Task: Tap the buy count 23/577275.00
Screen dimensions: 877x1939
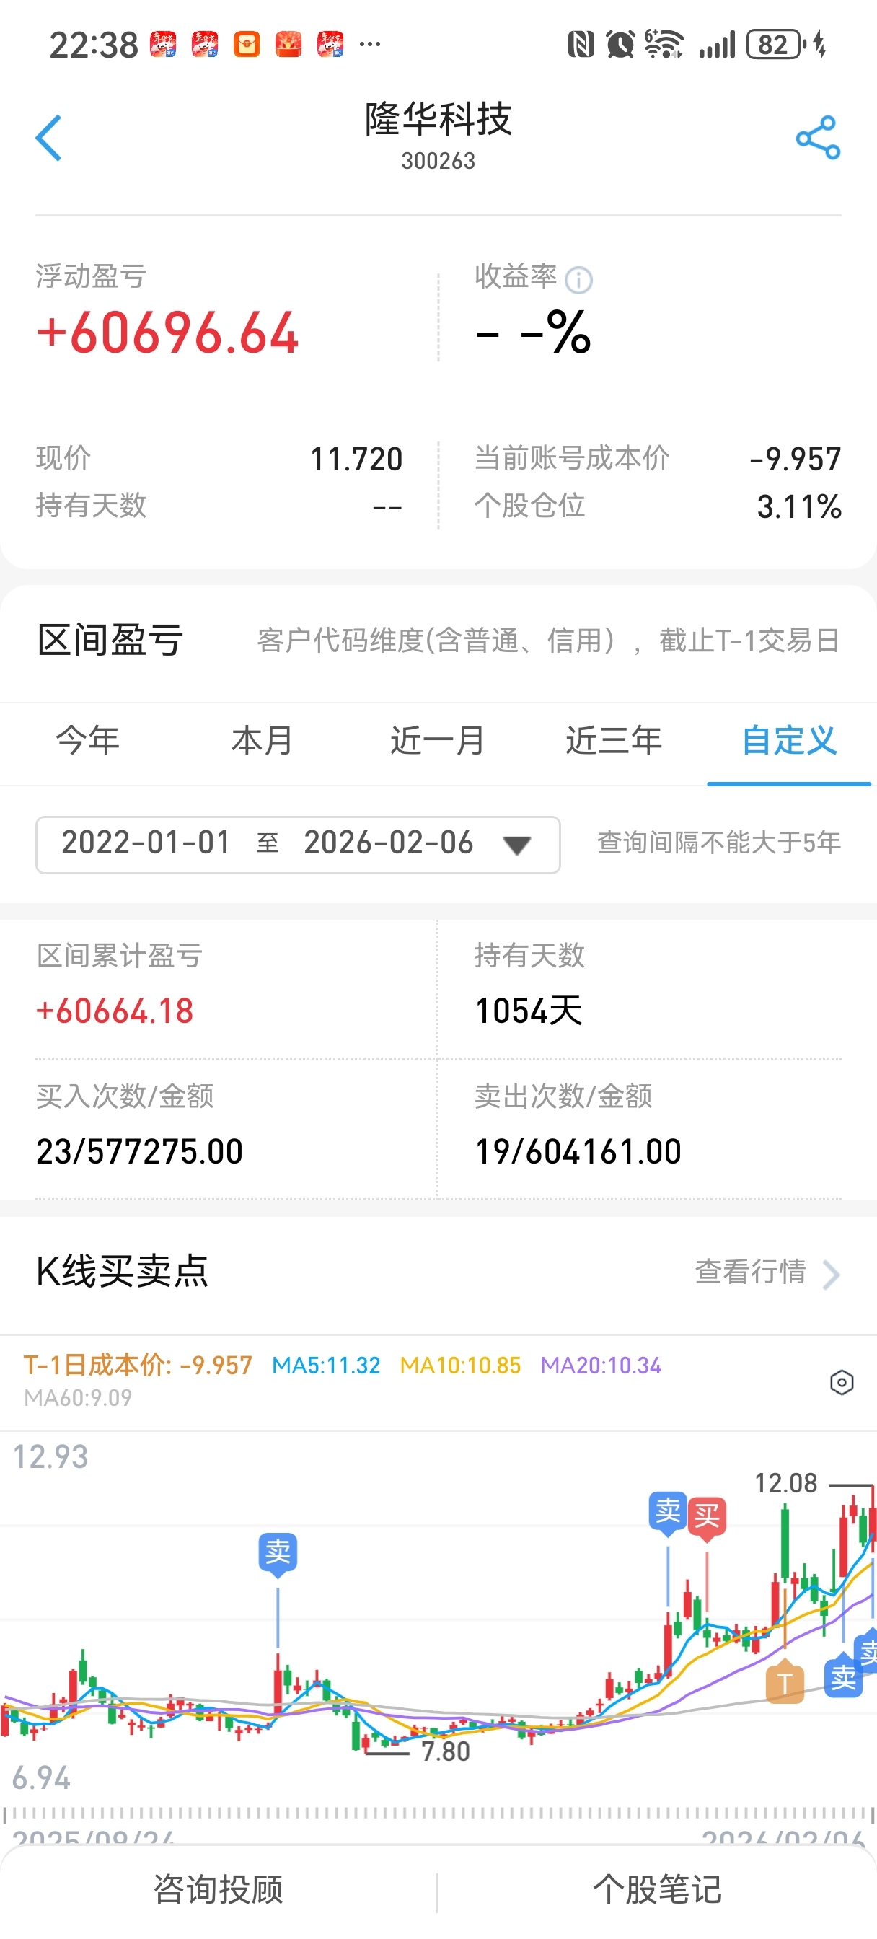Action: click(x=139, y=1151)
